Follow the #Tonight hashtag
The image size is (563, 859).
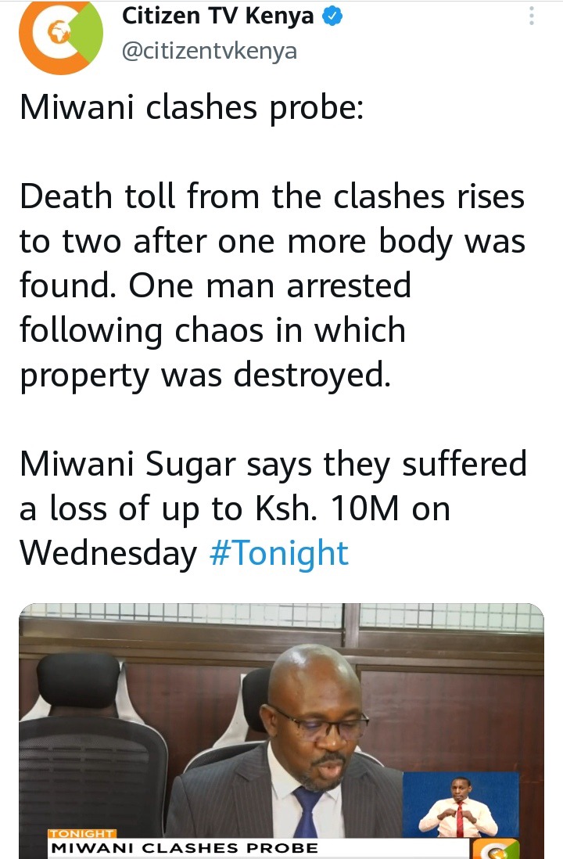(279, 553)
